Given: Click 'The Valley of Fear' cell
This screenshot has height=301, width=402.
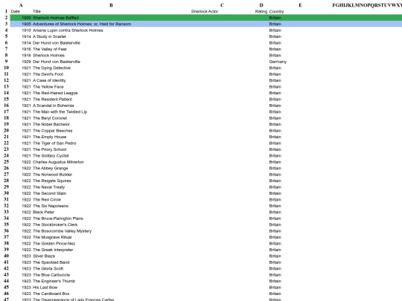Looking at the screenshot, I should pyautogui.click(x=50, y=49).
